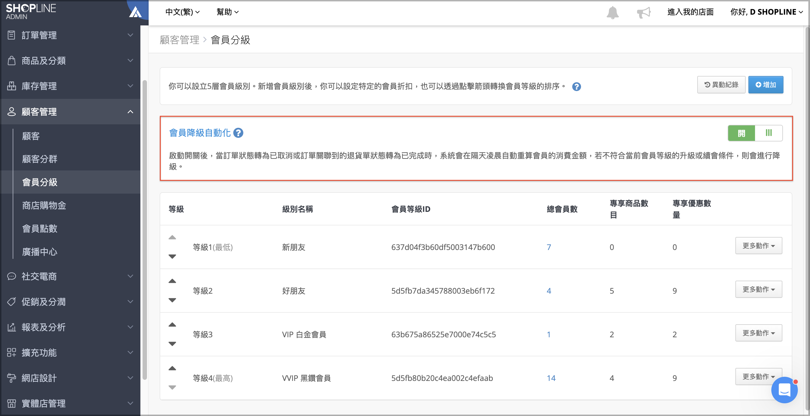Move 等級1 tier up with arrow
Image resolution: width=810 pixels, height=416 pixels.
[x=172, y=237]
